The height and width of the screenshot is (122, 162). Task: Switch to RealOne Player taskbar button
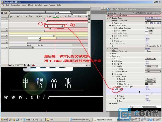pos(81,120)
